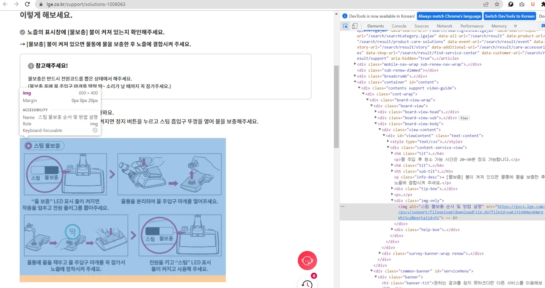This screenshot has width=545, height=288.
Task: Click Always match Chrome's language button
Action: (449, 16)
